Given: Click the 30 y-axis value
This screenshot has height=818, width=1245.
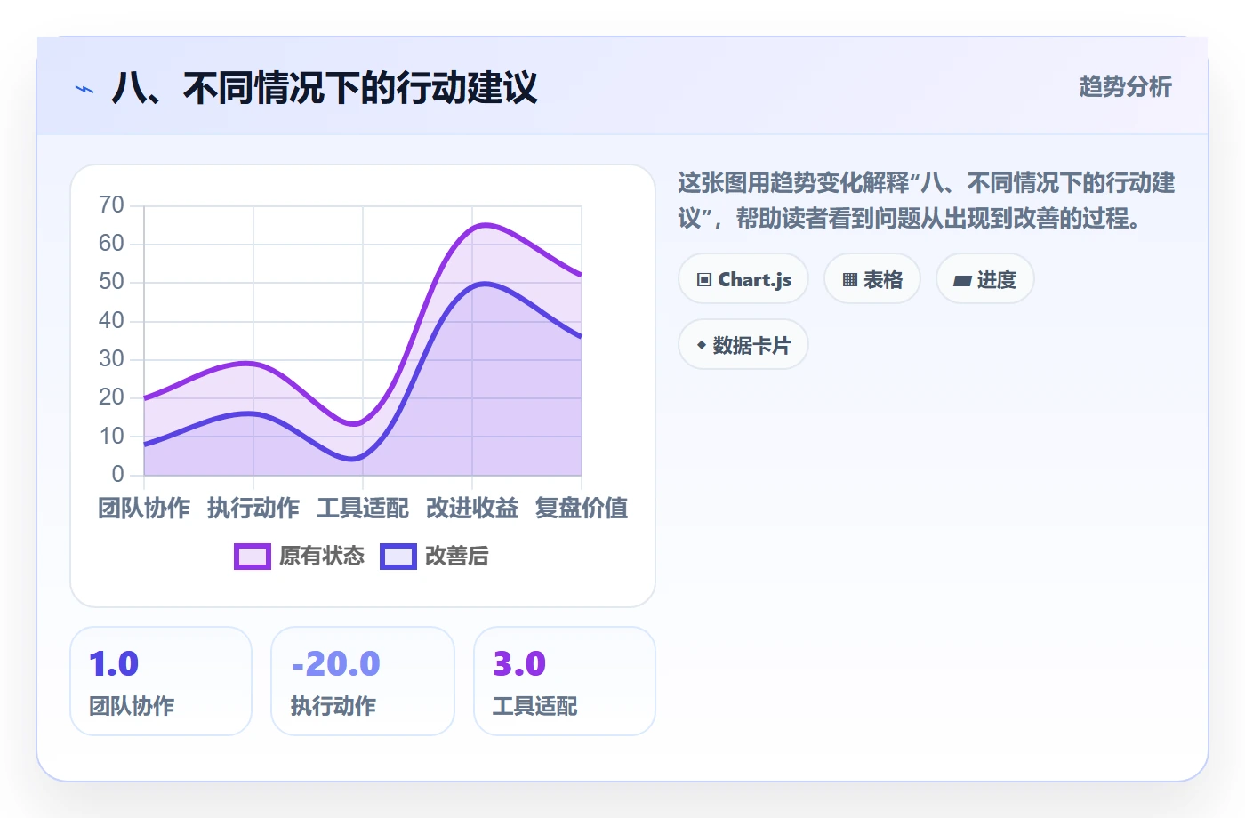Looking at the screenshot, I should click(x=111, y=359).
